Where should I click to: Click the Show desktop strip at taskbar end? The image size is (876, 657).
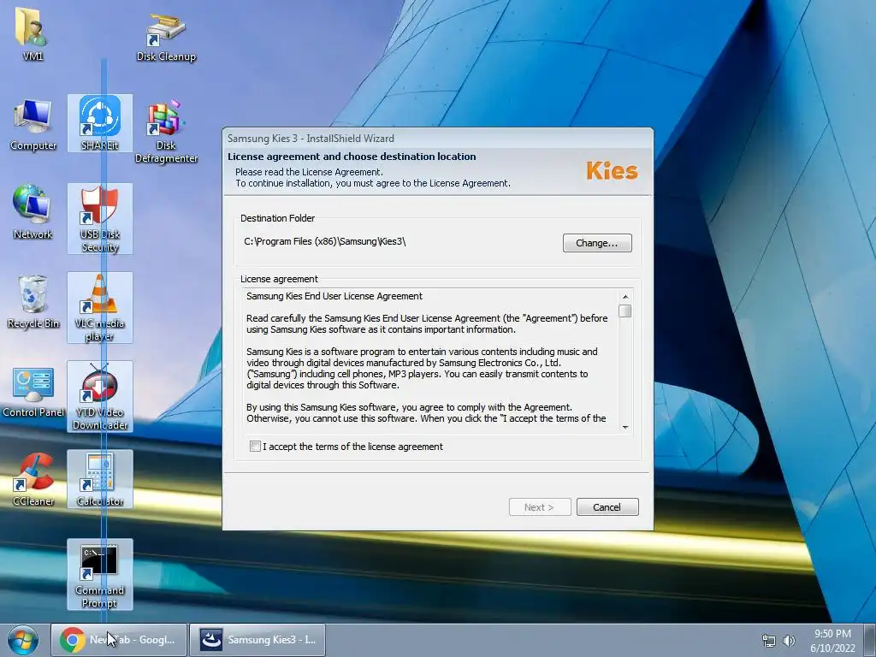(870, 640)
